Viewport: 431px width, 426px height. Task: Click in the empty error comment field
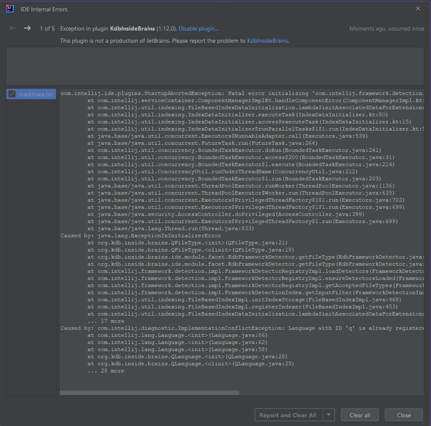(x=215, y=66)
